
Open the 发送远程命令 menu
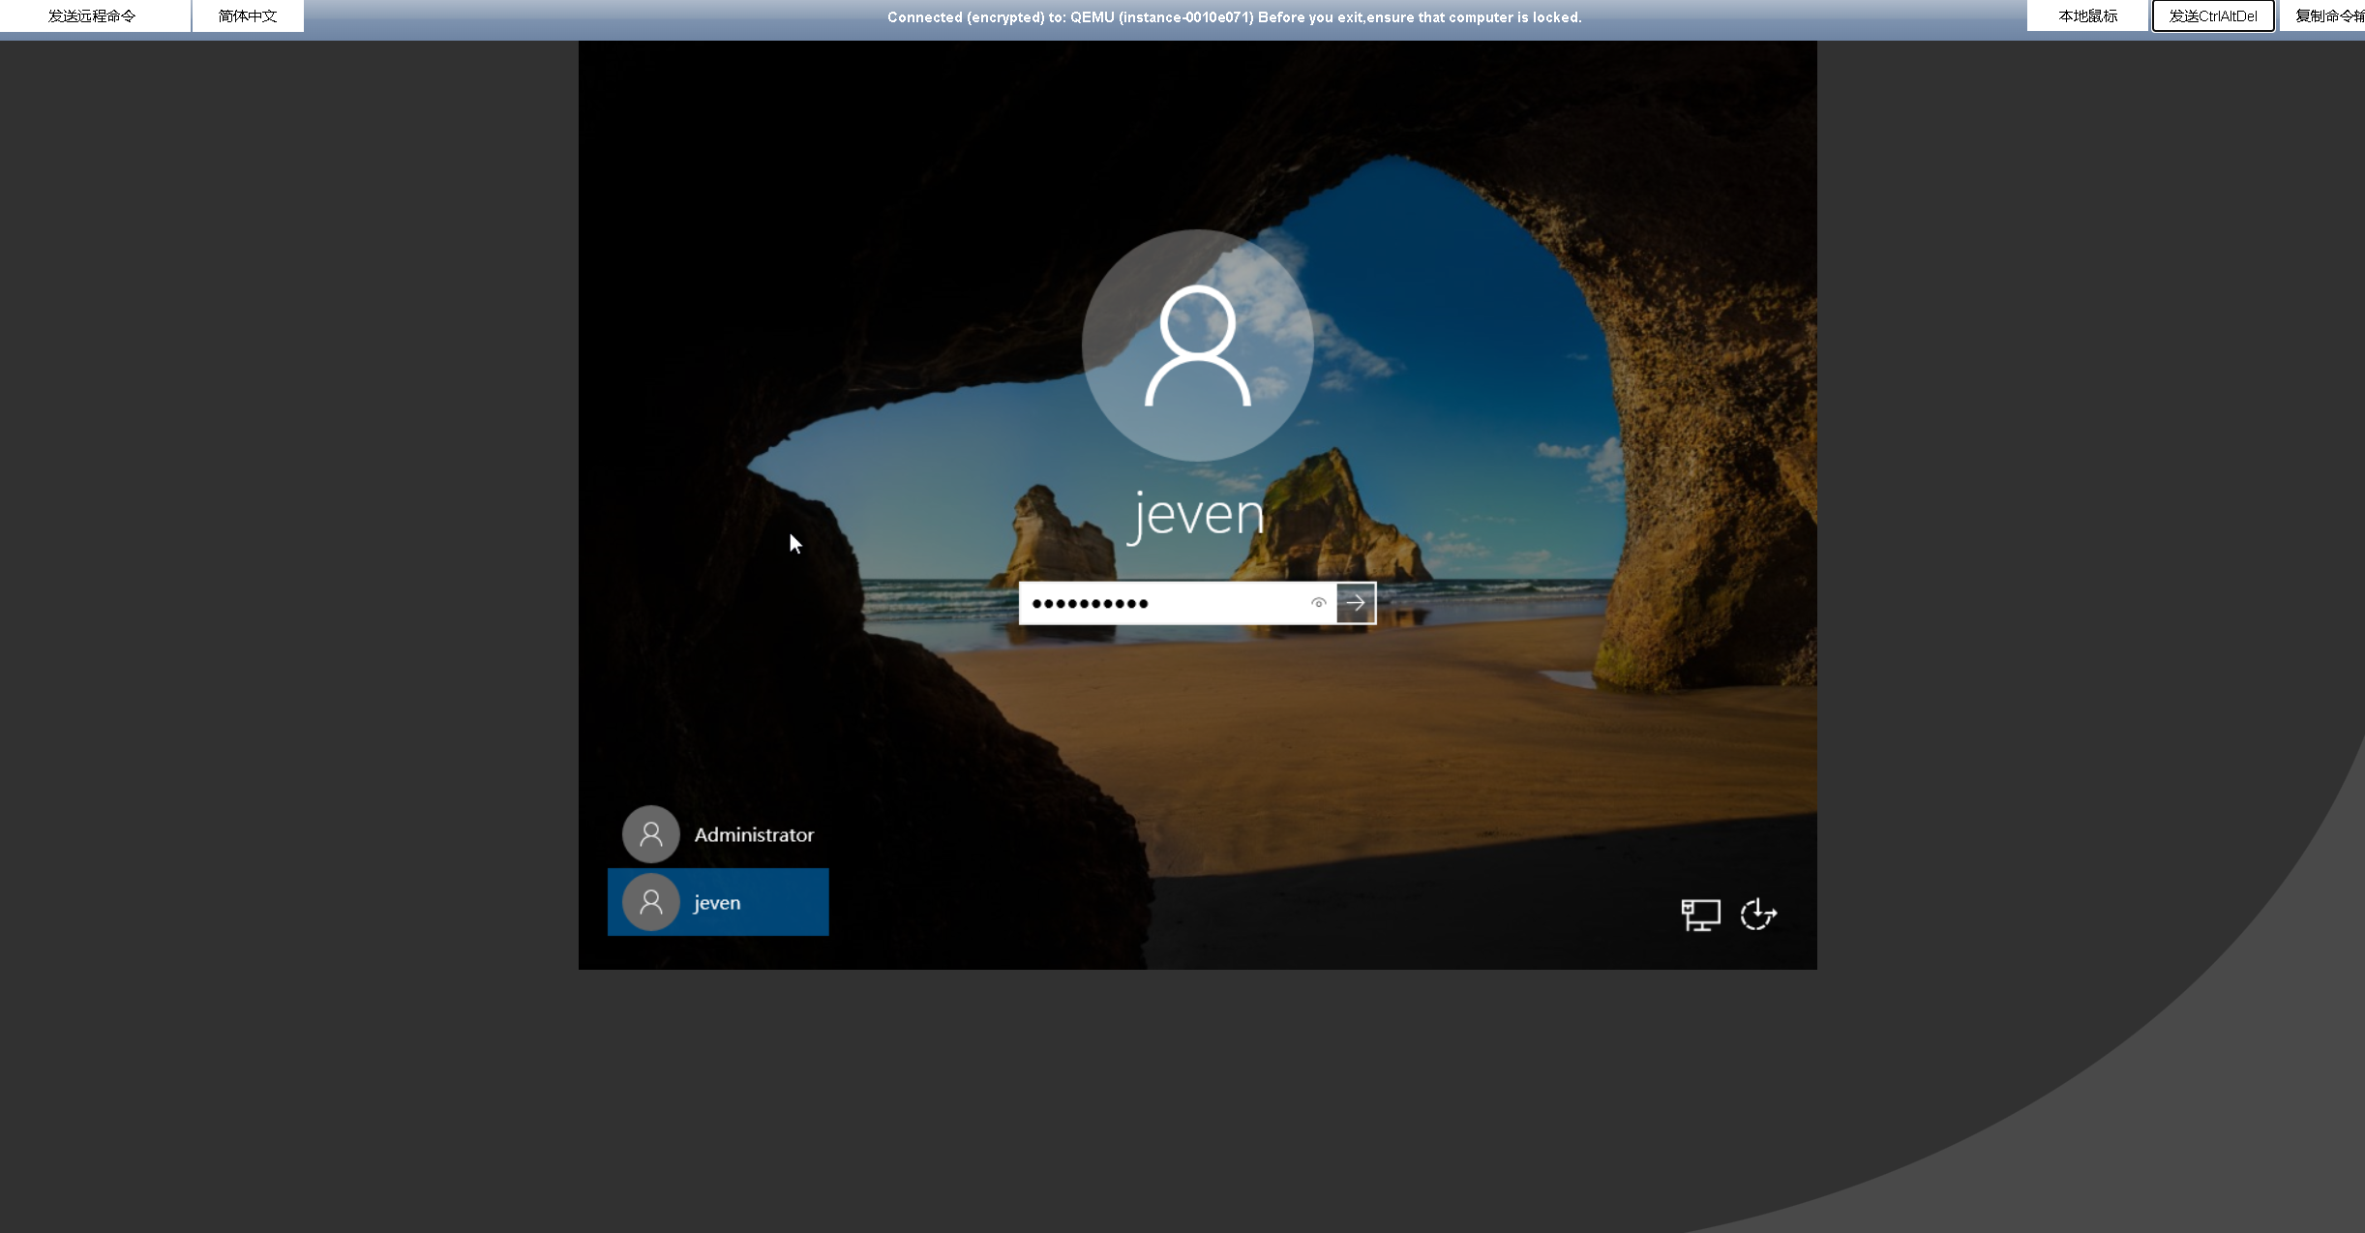click(93, 16)
